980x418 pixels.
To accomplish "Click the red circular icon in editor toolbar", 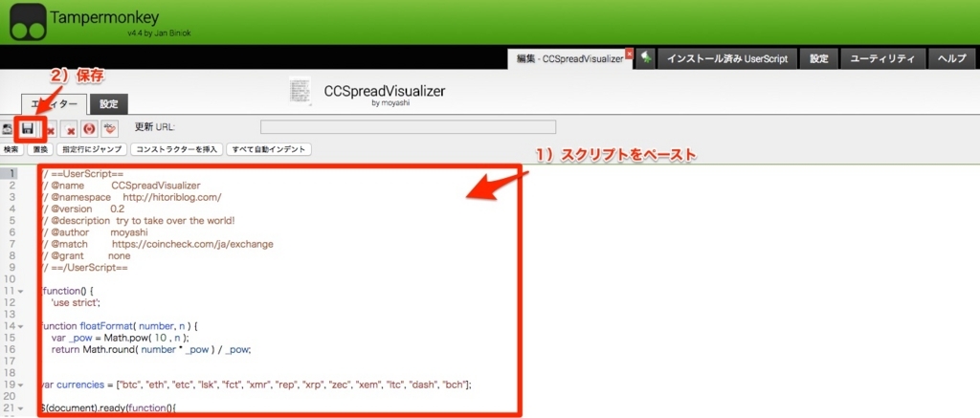I will 90,129.
